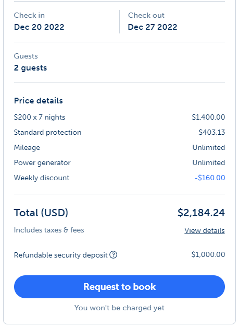Click the Dec 27 2022 check-out date

[x=153, y=27]
